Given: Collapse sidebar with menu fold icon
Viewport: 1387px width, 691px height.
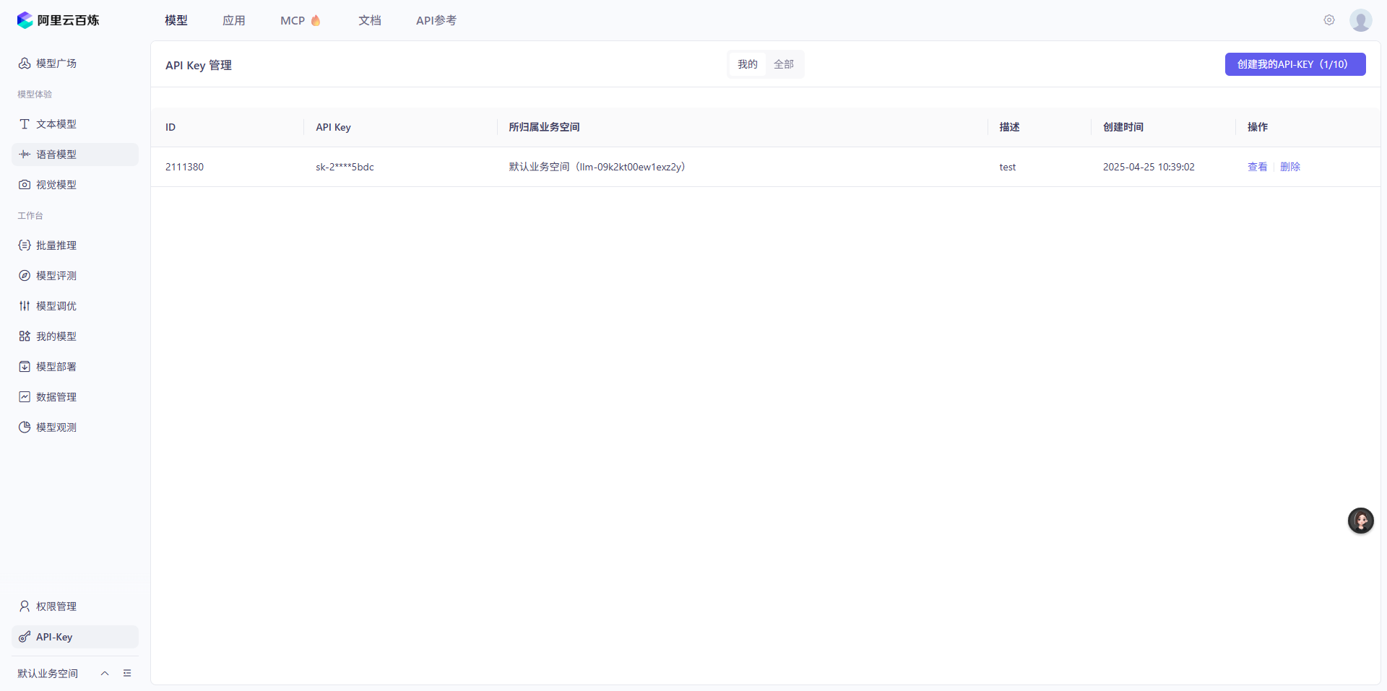Looking at the screenshot, I should pyautogui.click(x=127, y=673).
